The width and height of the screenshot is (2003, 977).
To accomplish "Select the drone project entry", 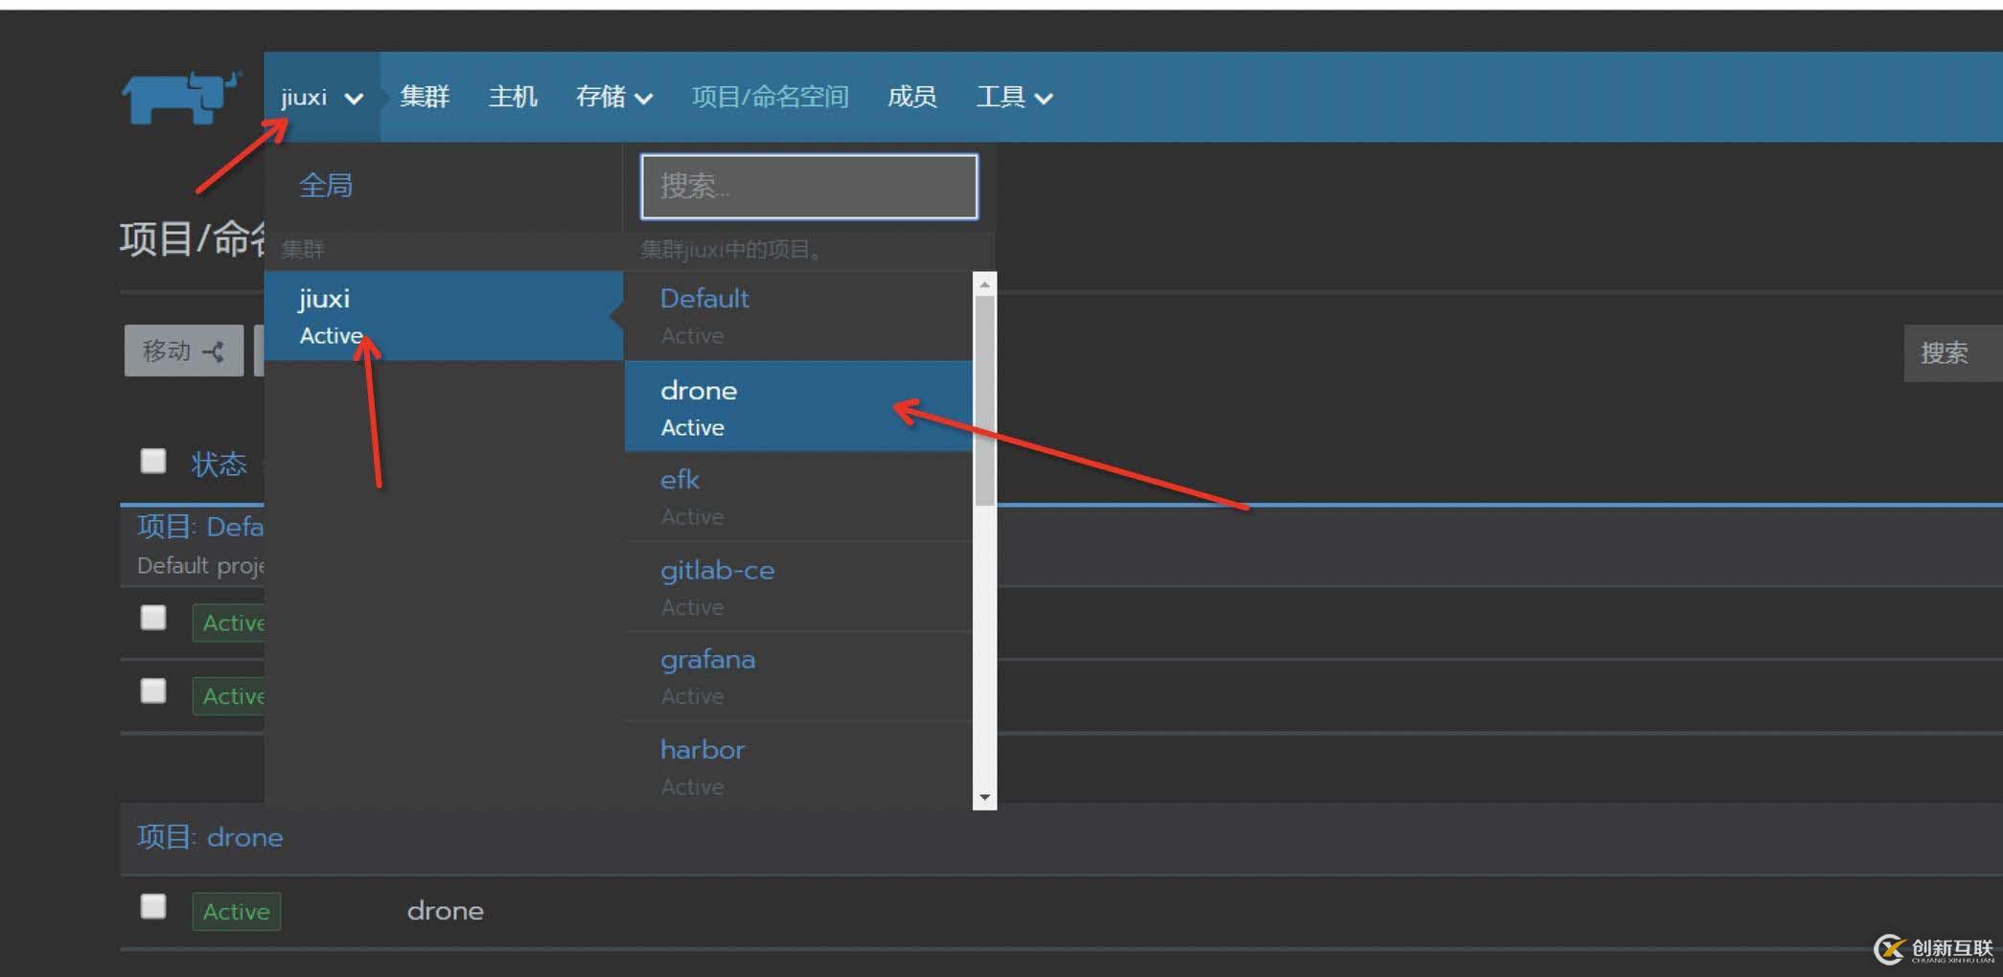I will tap(699, 390).
